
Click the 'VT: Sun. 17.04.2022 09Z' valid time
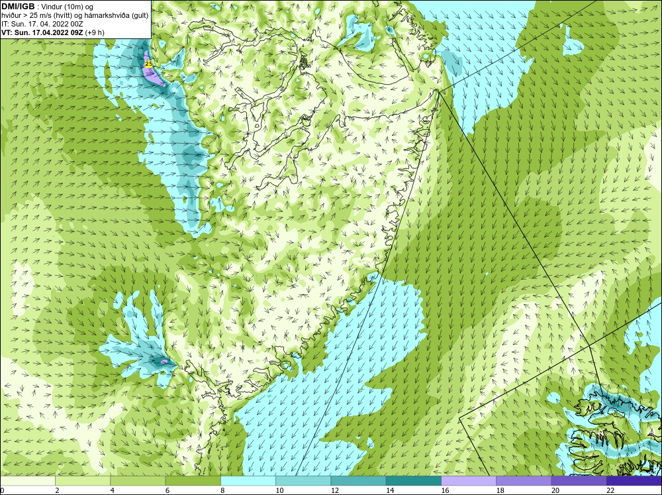(x=42, y=32)
